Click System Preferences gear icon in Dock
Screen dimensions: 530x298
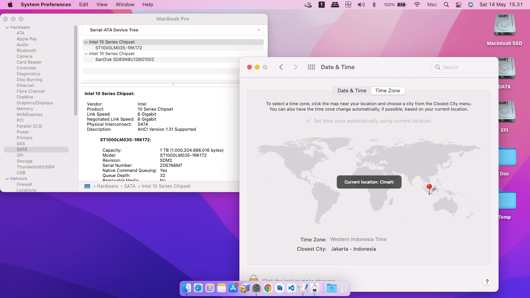[x=256, y=288]
